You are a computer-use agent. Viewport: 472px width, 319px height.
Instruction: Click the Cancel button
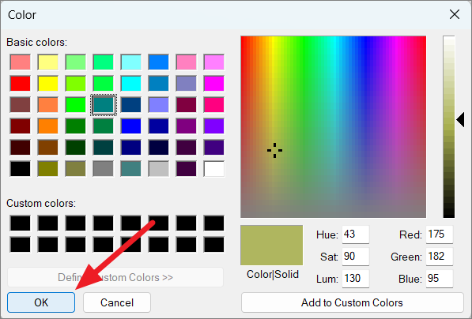click(117, 302)
